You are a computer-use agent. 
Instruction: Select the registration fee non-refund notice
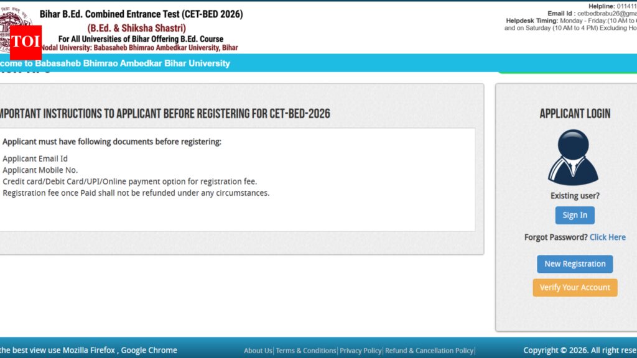point(136,193)
